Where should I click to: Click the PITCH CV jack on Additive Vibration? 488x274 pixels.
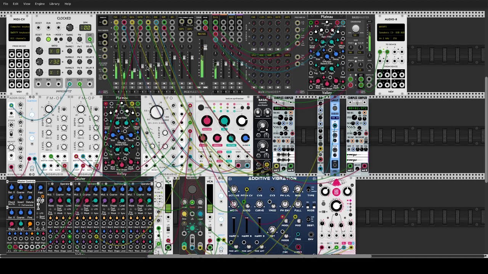(x=247, y=189)
